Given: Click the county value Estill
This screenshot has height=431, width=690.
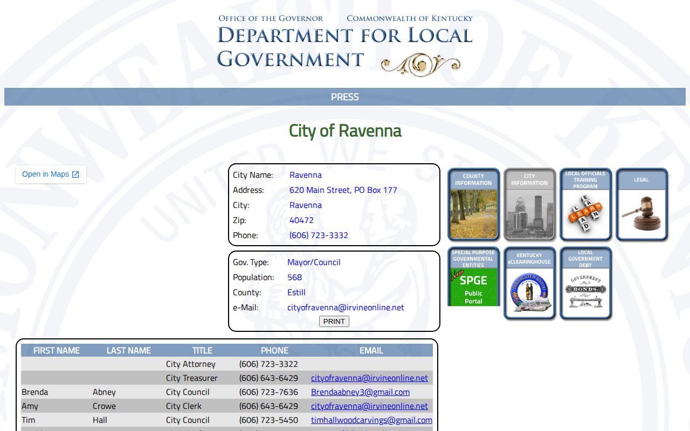Looking at the screenshot, I should [296, 293].
